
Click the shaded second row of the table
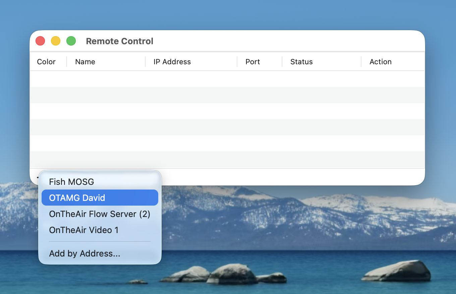point(228,95)
